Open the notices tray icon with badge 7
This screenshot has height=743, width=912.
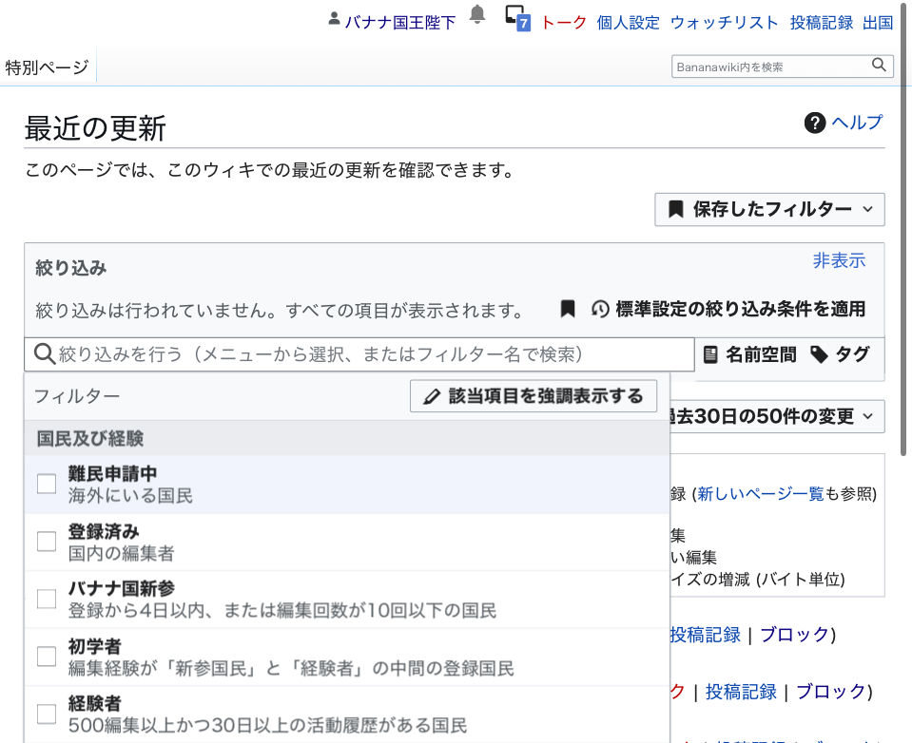click(x=517, y=18)
